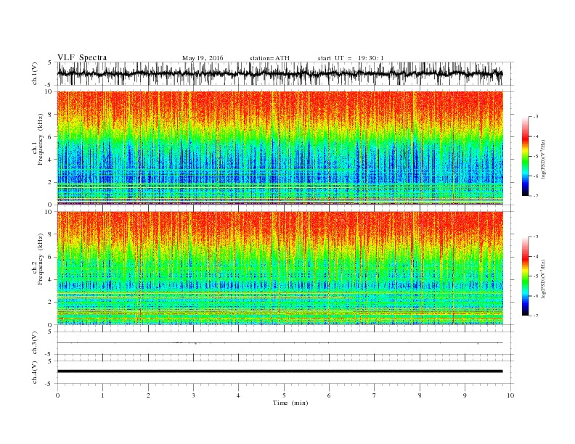The width and height of the screenshot is (575, 444).
Task: Click the "7" tick on the time axis
Action: (x=375, y=395)
